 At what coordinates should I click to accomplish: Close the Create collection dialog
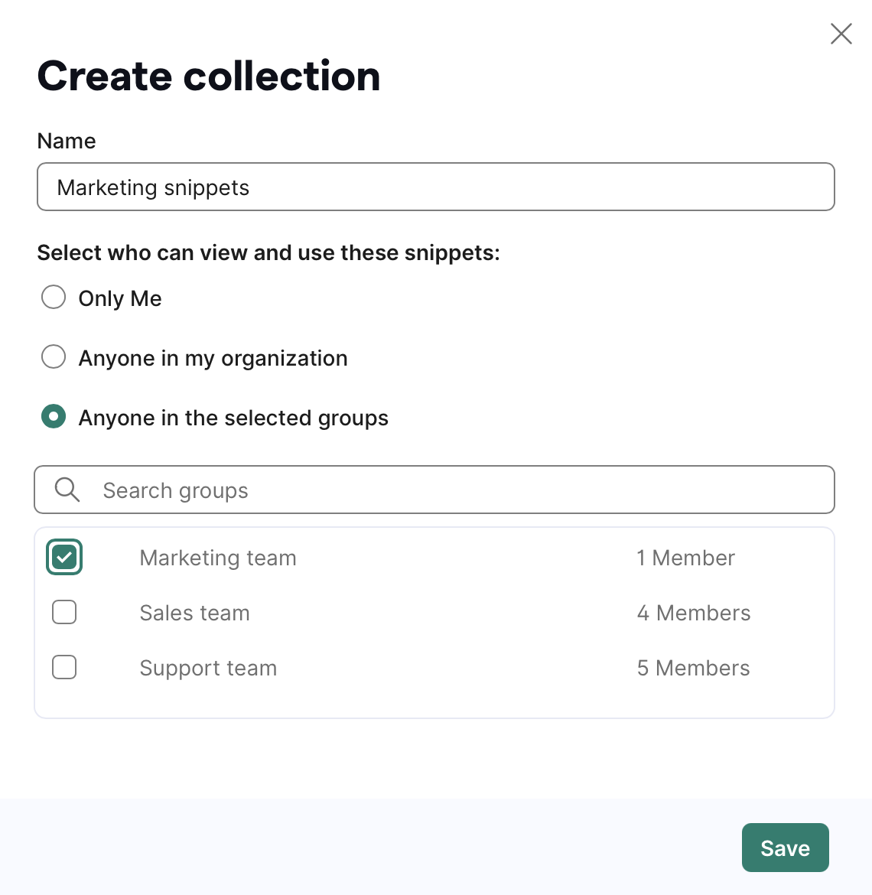pyautogui.click(x=841, y=34)
